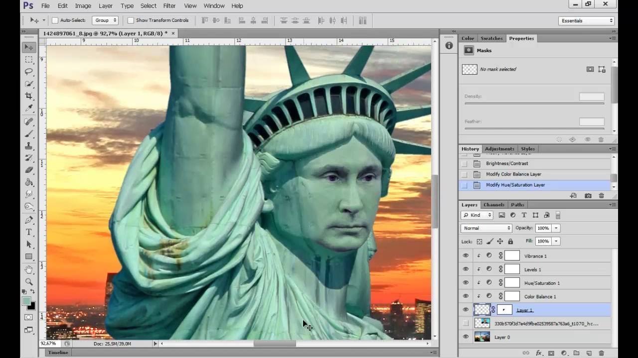Open the Timeline panel tab
The height and width of the screenshot is (358, 638).
[58, 353]
